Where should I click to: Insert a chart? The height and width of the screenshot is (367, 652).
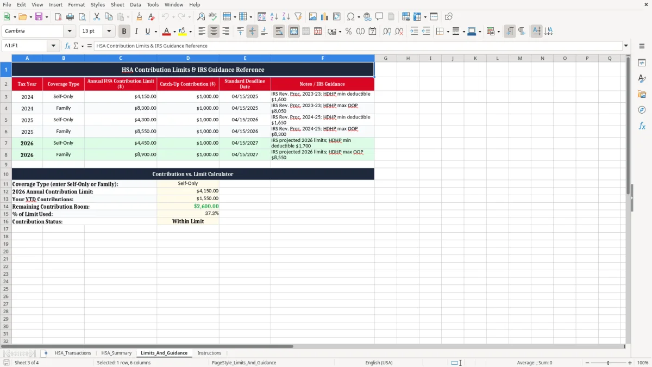click(x=325, y=17)
